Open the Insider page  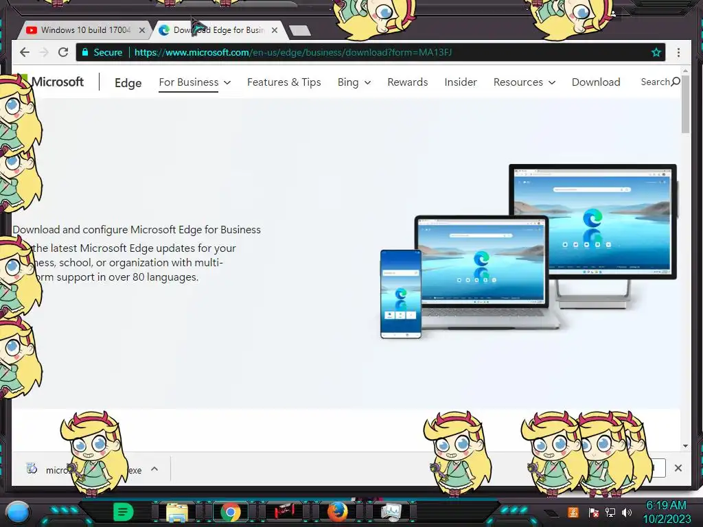pyautogui.click(x=461, y=82)
